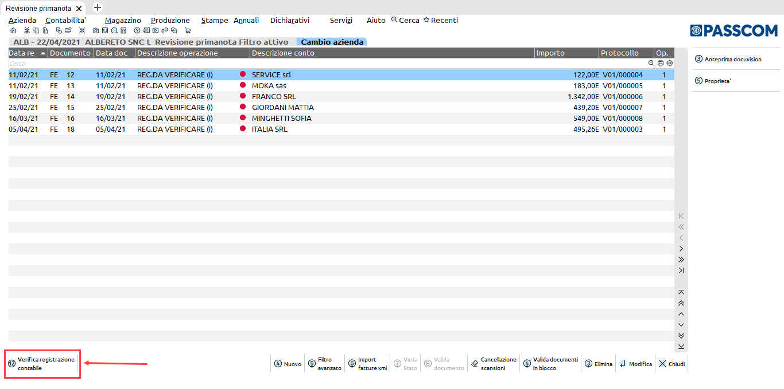Switch to the Cambio azienda tab
The height and width of the screenshot is (389, 784).
(332, 42)
